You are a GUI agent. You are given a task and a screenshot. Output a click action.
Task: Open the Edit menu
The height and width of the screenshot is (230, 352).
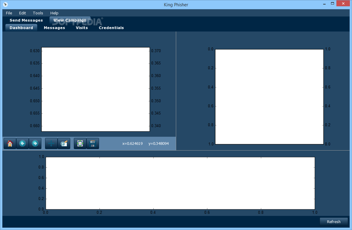23,13
